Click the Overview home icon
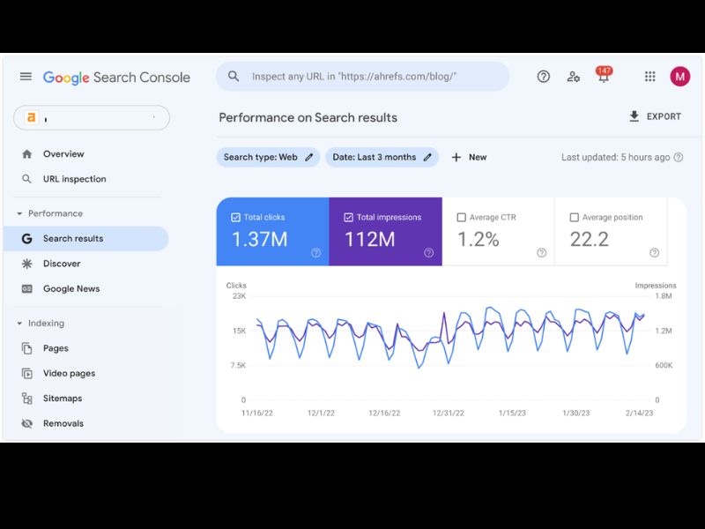The height and width of the screenshot is (529, 705). pyautogui.click(x=27, y=153)
